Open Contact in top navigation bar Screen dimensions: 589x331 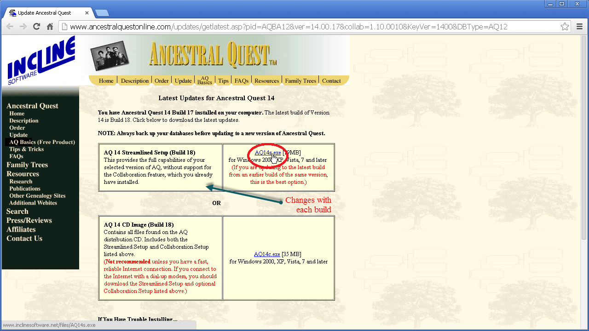coord(331,81)
